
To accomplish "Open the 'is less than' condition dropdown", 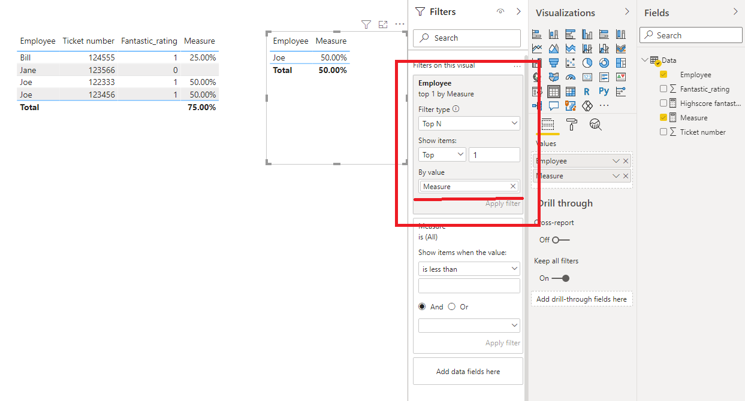I will pyautogui.click(x=469, y=269).
